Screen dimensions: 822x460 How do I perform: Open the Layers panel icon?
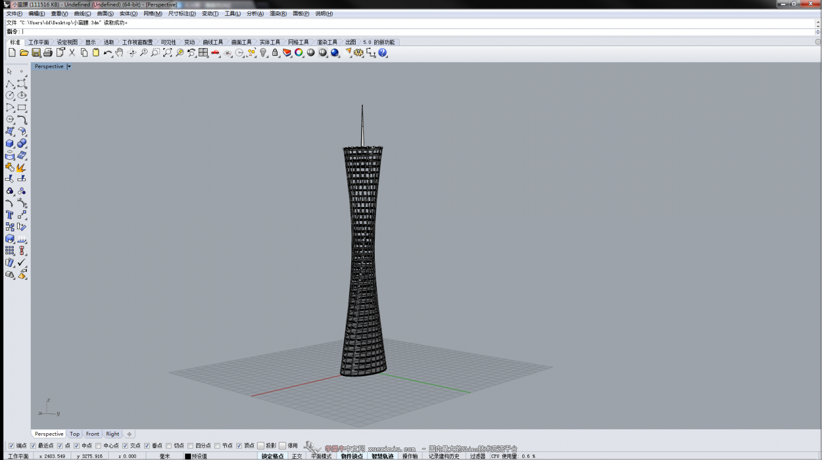pyautogui.click(x=287, y=53)
